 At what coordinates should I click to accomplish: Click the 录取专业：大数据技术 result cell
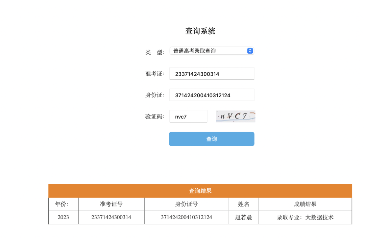tap(305, 217)
